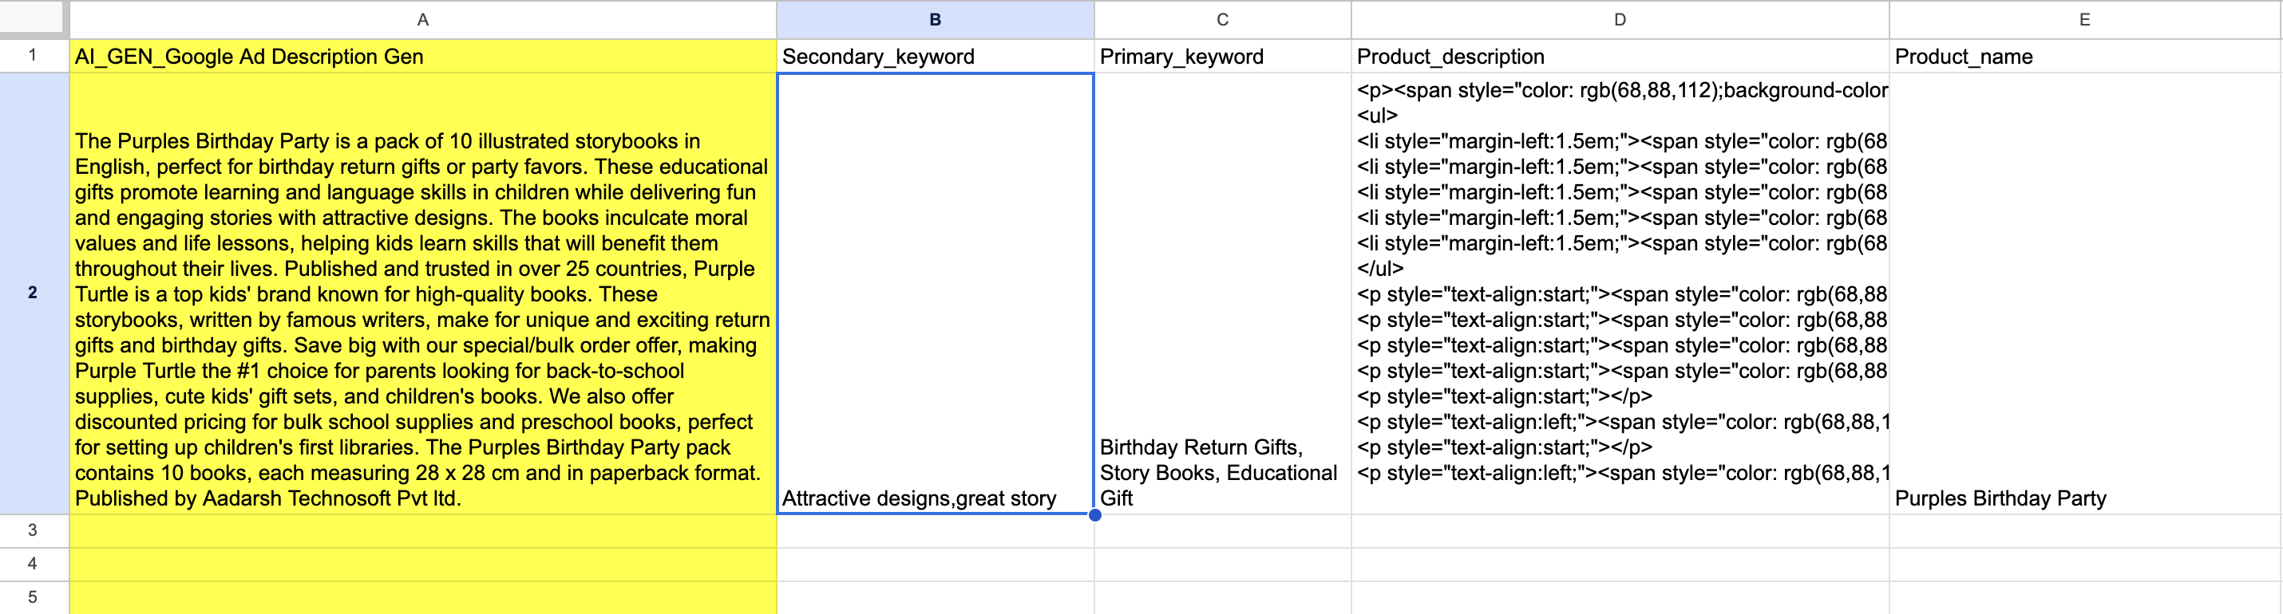This screenshot has width=2283, height=614.
Task: Click empty cell D4
Action: pyautogui.click(x=1619, y=565)
